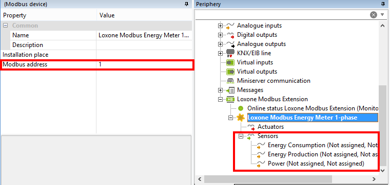Click in the Periphery search box
The width and height of the screenshot is (390, 185).
coord(282,15)
